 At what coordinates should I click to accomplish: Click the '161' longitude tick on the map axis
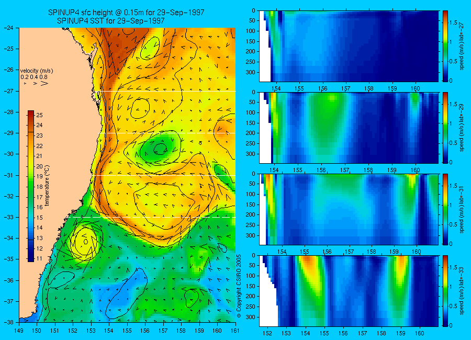235,331
